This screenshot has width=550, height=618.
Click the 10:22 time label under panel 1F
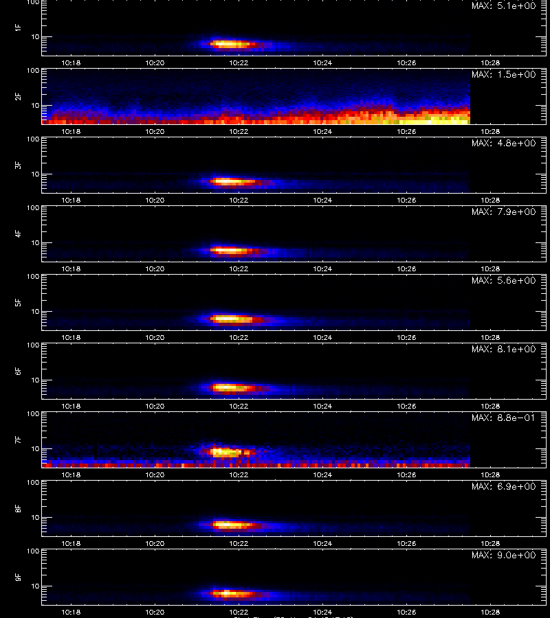[x=239, y=63]
